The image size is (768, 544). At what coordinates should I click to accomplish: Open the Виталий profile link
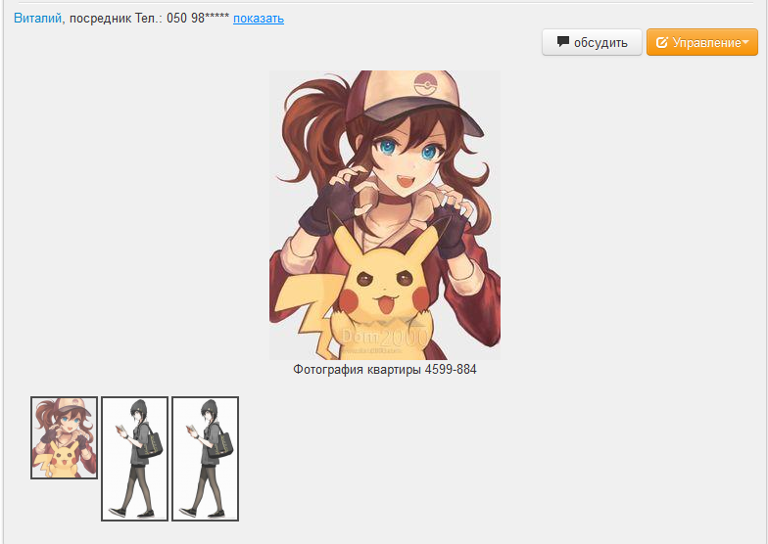tap(37, 19)
